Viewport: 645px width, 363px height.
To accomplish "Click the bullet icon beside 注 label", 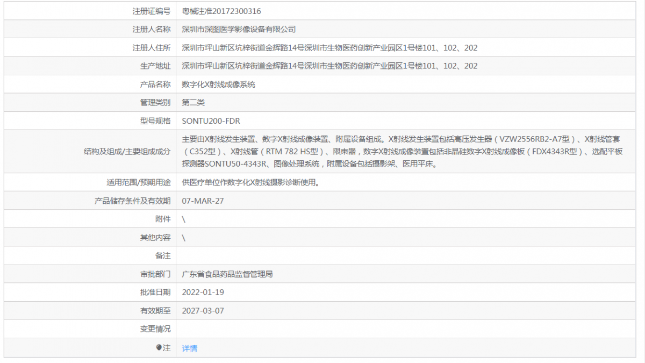I will pos(159,348).
